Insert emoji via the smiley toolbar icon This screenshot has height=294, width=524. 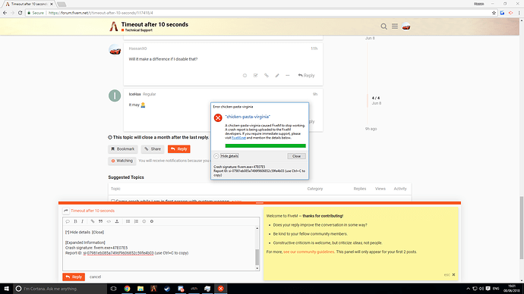coord(144,221)
